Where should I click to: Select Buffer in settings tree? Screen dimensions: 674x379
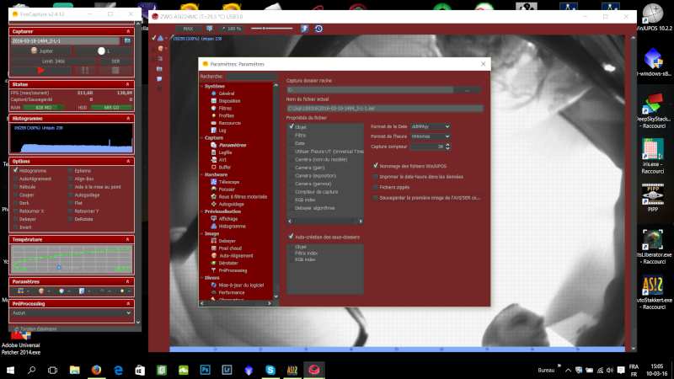pyautogui.click(x=224, y=167)
